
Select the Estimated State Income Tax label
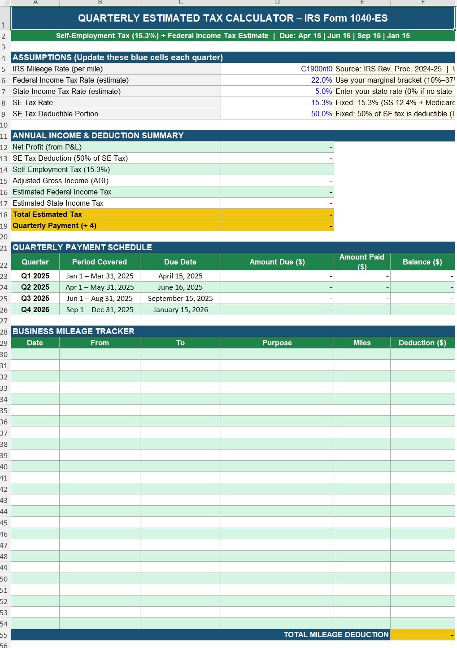[116, 203]
